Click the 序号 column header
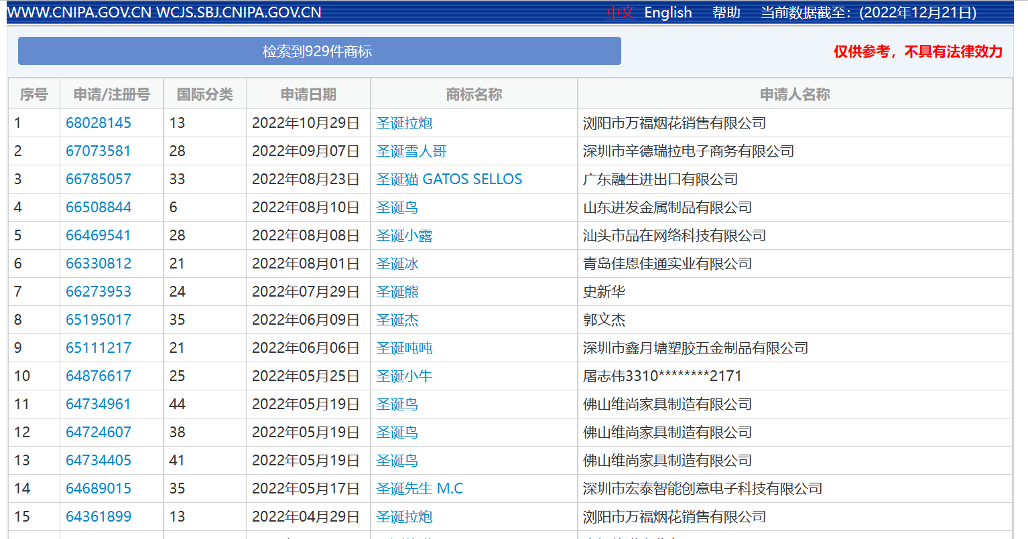This screenshot has width=1028, height=539. [x=34, y=94]
